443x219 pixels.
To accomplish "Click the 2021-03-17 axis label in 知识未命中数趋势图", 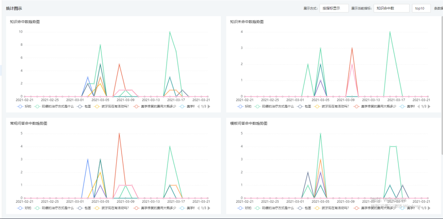I will coord(396,100).
